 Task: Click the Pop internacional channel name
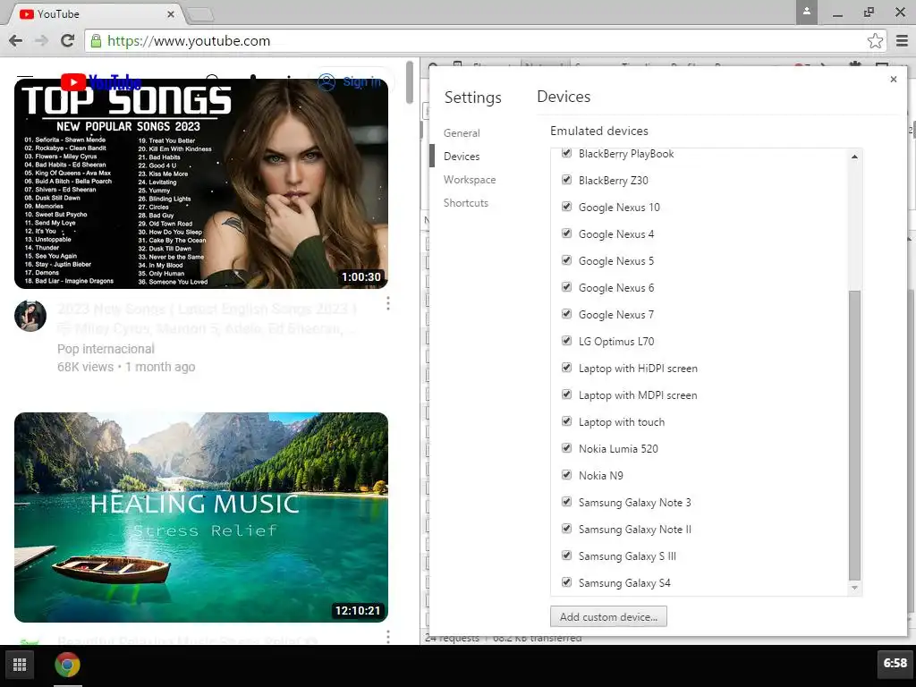(106, 349)
